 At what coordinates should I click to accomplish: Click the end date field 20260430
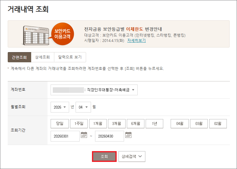point(110,136)
